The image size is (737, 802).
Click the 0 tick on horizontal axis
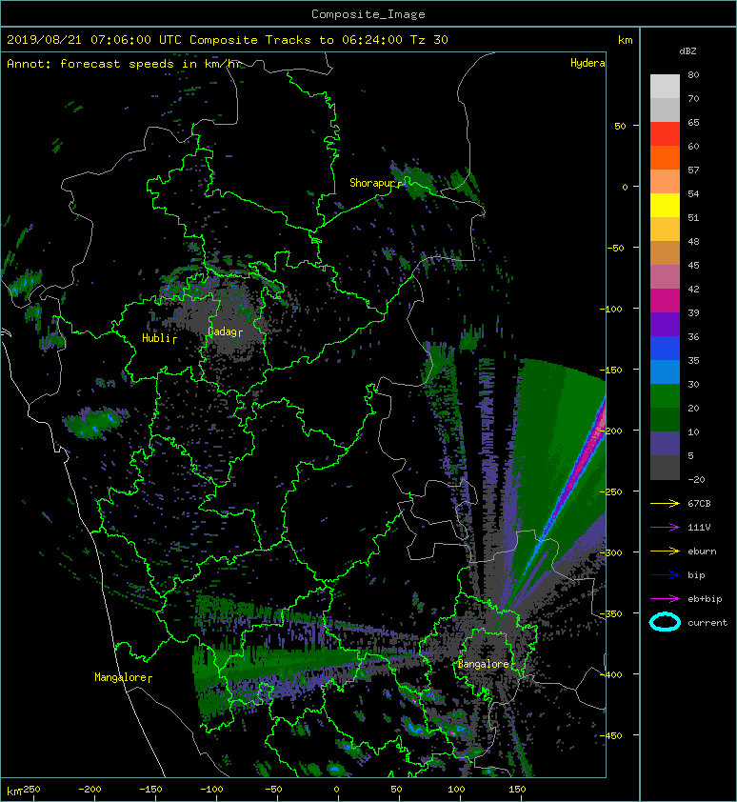pos(336,790)
